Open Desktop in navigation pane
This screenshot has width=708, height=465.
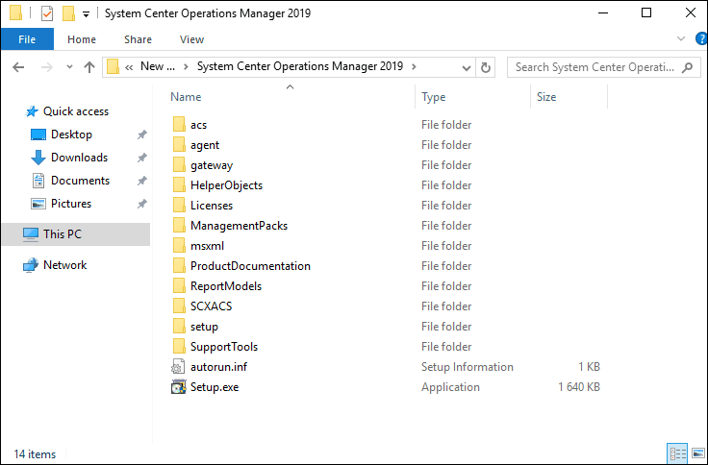click(x=71, y=135)
